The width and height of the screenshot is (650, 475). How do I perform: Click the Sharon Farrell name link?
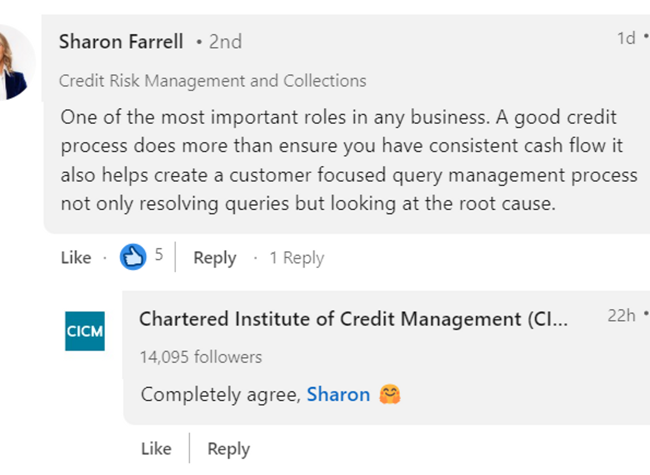121,42
